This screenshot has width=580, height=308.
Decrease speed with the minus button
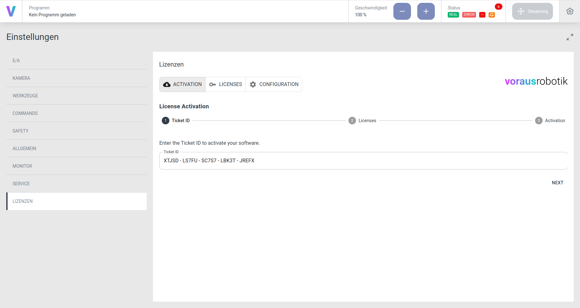pos(402,11)
